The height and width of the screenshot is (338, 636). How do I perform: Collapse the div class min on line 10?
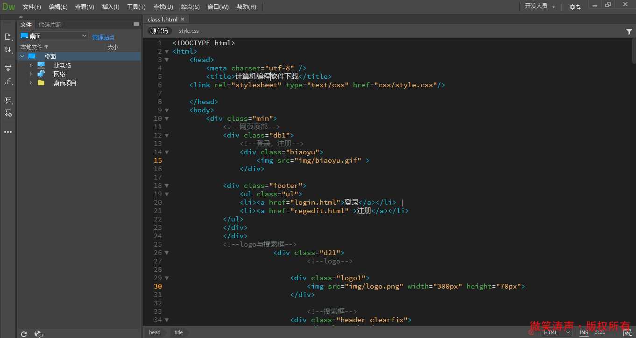tap(167, 118)
